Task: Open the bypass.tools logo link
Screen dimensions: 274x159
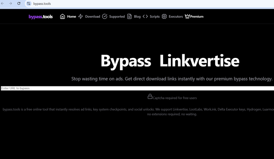Action: [40, 16]
